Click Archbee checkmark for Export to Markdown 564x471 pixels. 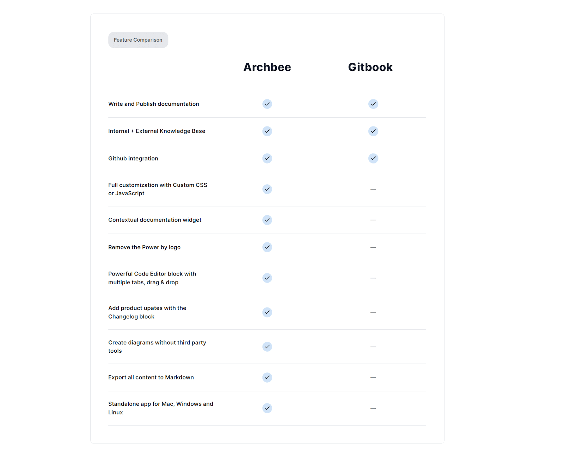point(267,377)
